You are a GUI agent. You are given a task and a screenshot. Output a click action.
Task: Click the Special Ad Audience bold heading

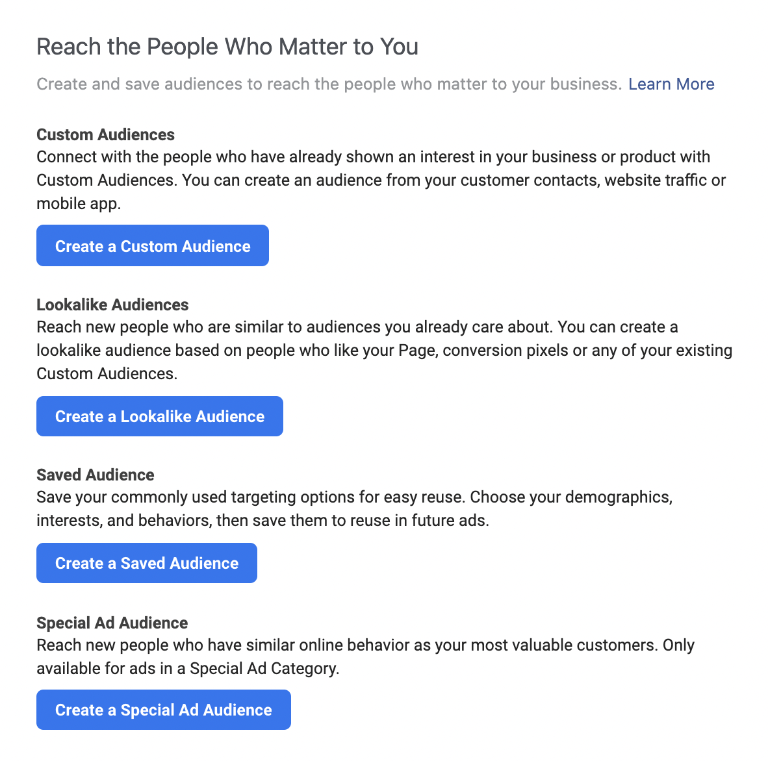(x=112, y=623)
